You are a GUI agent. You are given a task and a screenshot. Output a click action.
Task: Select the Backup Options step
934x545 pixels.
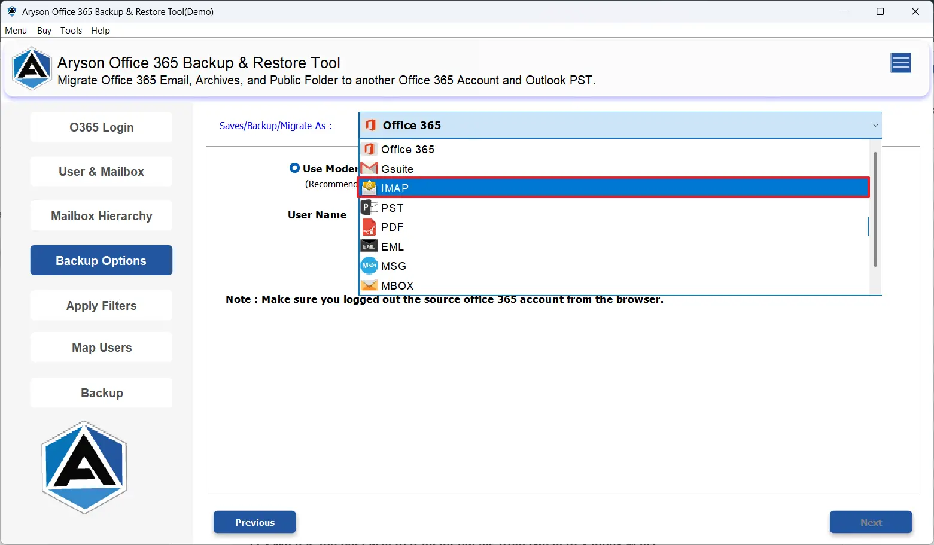pyautogui.click(x=101, y=260)
